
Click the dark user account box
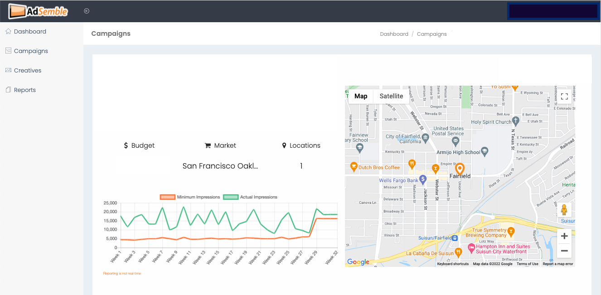[x=553, y=11]
